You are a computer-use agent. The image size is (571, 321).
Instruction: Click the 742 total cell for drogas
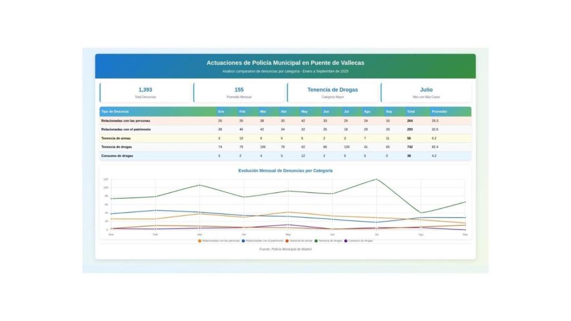point(410,147)
